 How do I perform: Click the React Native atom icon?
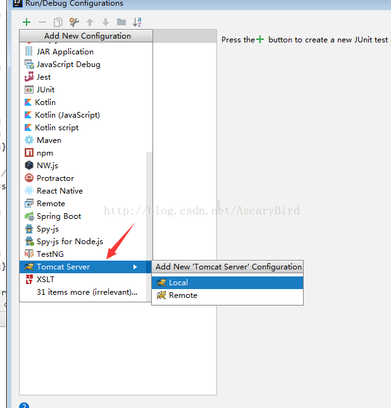(29, 191)
